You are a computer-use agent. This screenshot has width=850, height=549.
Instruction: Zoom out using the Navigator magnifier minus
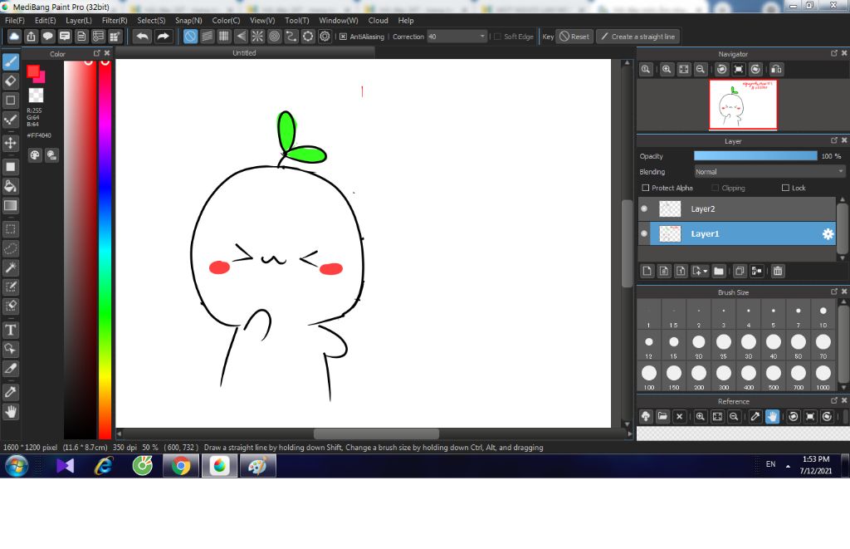click(x=701, y=70)
